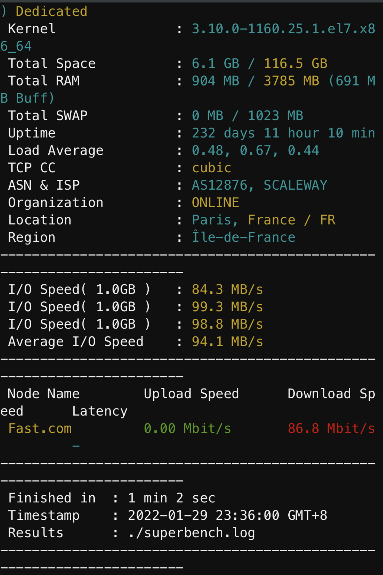Viewport: 383px width, 575px height.
Task: Click the Uptime 232 days value
Action: [x=224, y=133]
